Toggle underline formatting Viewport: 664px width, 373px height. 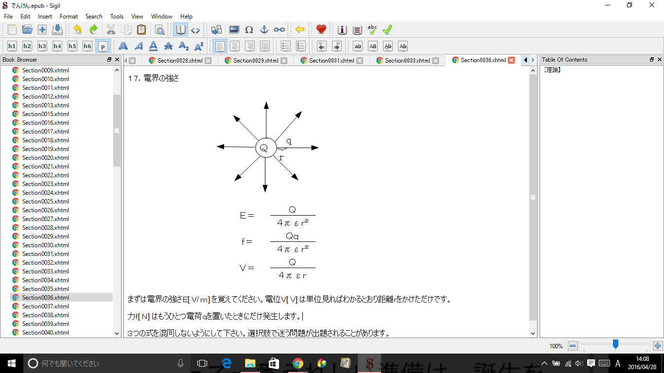154,46
